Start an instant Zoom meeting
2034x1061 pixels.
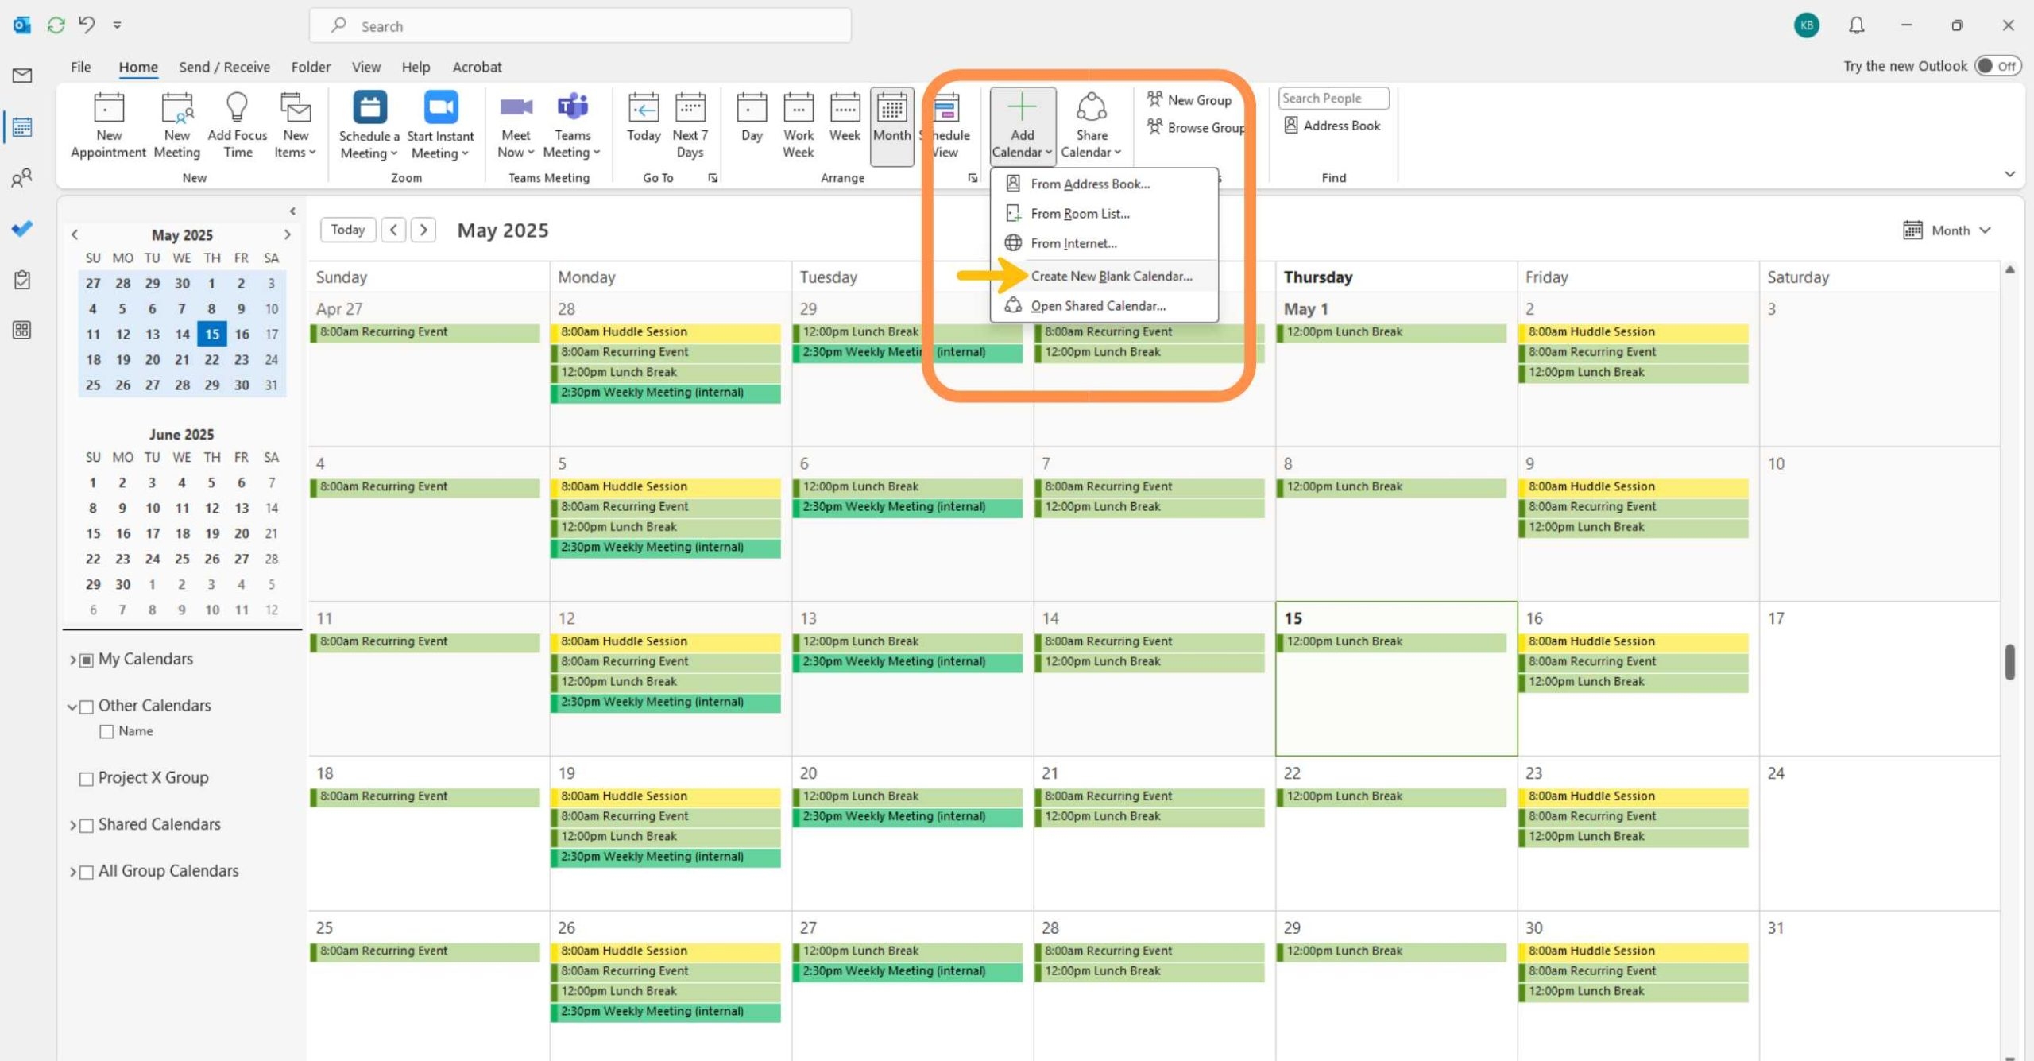coord(439,123)
